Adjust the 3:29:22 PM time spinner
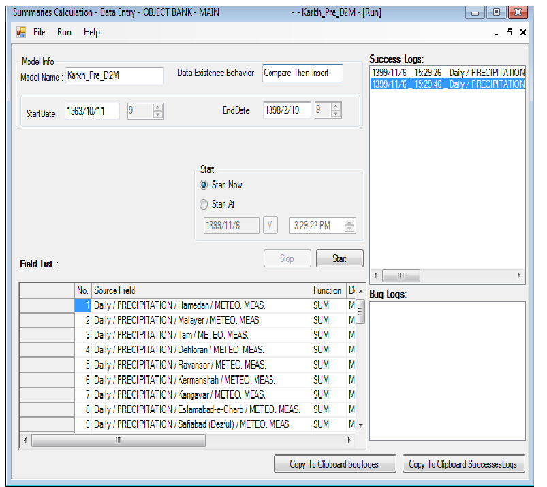547x487 pixels. 349,225
